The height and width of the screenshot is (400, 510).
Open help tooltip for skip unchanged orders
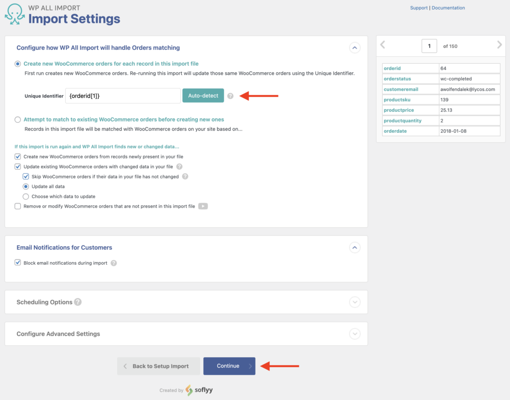(x=185, y=176)
